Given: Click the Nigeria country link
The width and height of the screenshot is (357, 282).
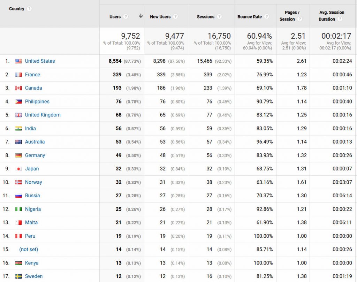Looking at the screenshot, I should click(33, 209).
